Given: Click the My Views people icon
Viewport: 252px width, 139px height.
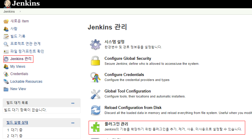Looking at the screenshot, I should (x=6, y=67).
